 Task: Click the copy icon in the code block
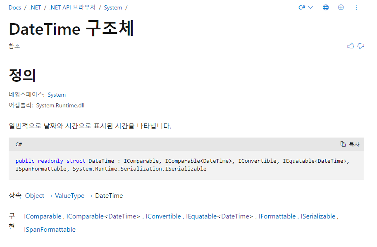point(343,144)
